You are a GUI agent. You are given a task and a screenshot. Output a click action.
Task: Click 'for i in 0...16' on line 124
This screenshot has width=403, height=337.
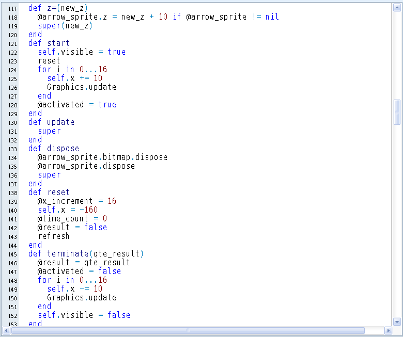72,69
